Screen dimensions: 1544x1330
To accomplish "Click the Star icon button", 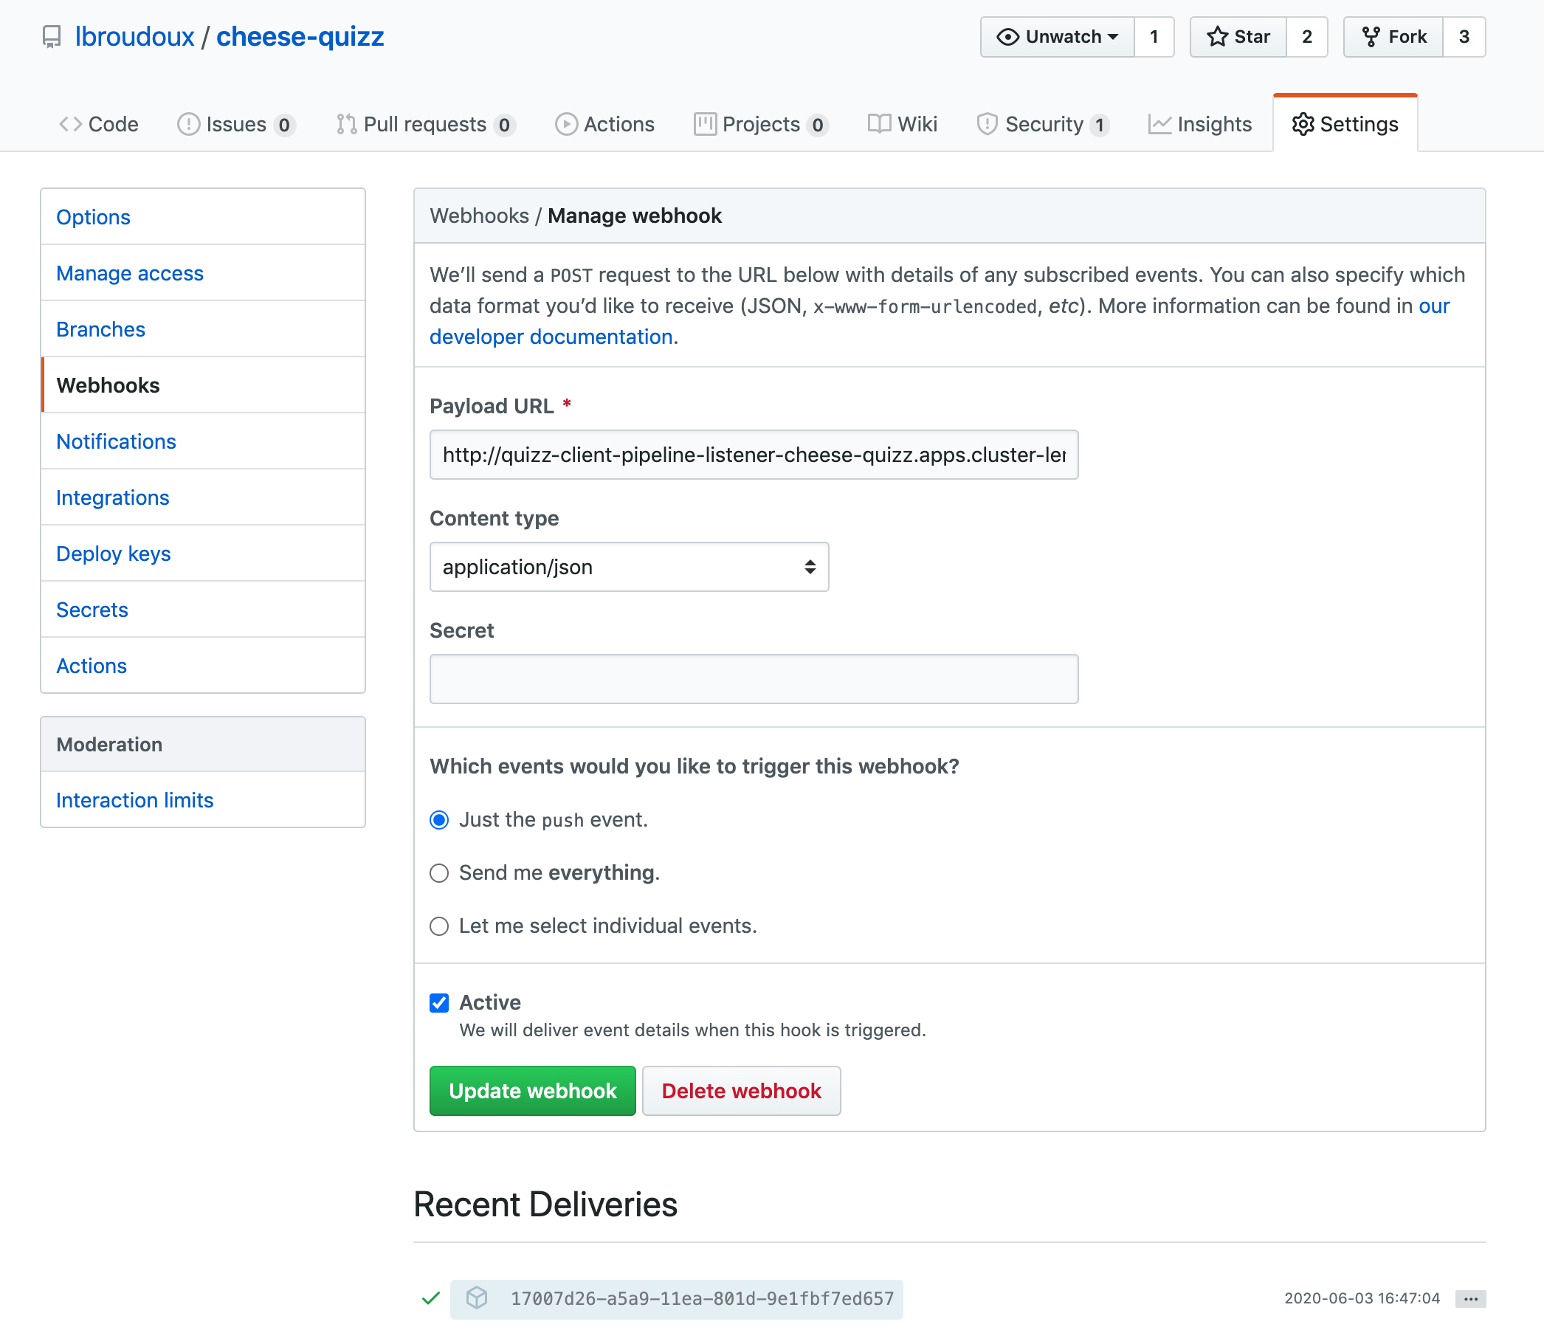I will pyautogui.click(x=1217, y=36).
